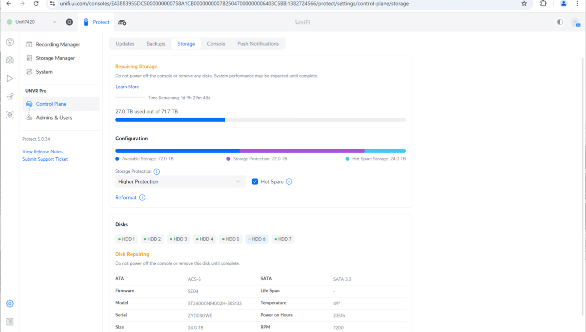
Task: Open the devices camera sidebar icon
Action: (x=10, y=60)
